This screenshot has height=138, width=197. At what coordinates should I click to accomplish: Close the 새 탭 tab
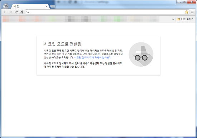coord(46,6)
